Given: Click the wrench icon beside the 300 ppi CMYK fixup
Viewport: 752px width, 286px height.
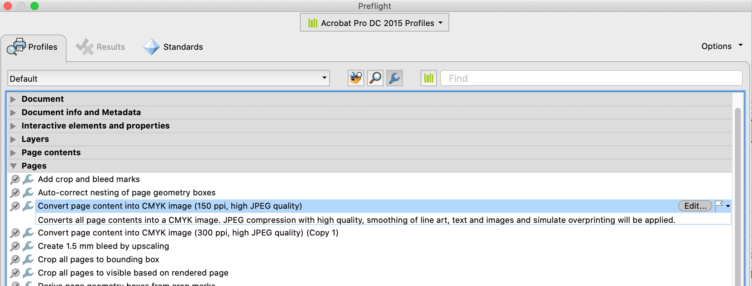Looking at the screenshot, I should (28, 233).
